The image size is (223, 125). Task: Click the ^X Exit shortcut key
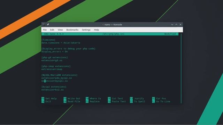pos(43,101)
